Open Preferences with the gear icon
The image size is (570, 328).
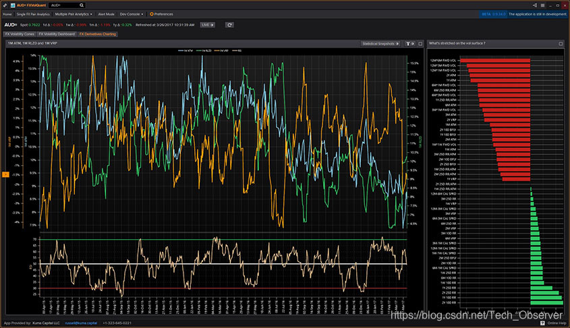(x=161, y=14)
